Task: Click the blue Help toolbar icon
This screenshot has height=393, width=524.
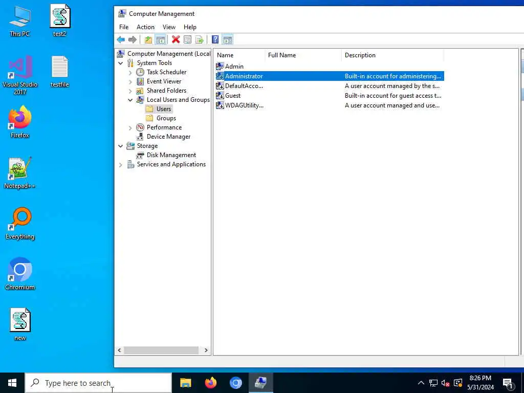Action: [x=215, y=40]
